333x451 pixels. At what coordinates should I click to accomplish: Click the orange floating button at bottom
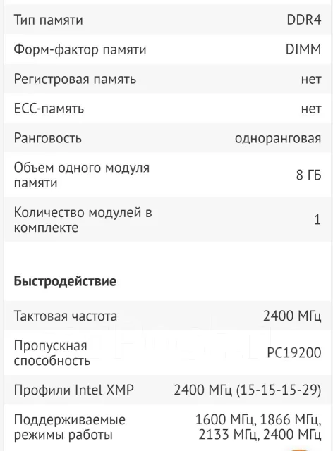pos(300,450)
